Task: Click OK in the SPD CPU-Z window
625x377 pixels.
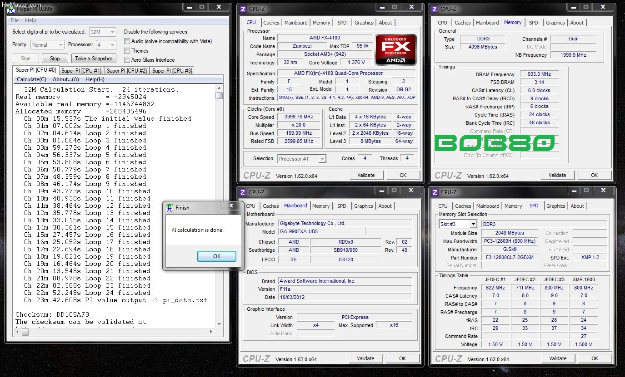Action: tap(595, 358)
